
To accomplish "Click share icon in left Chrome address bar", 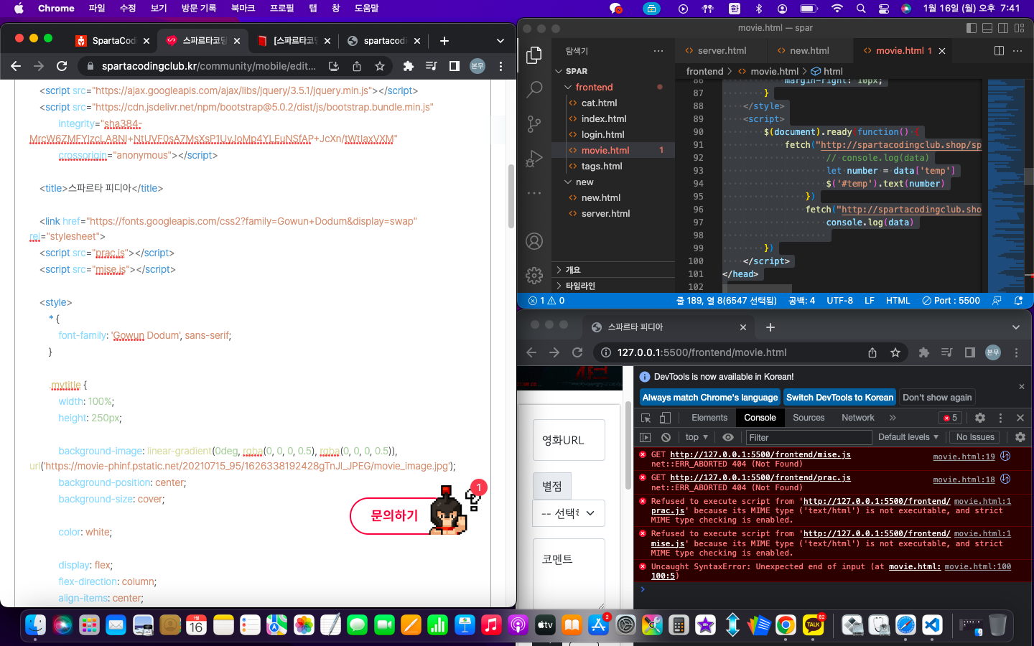I will 357,66.
